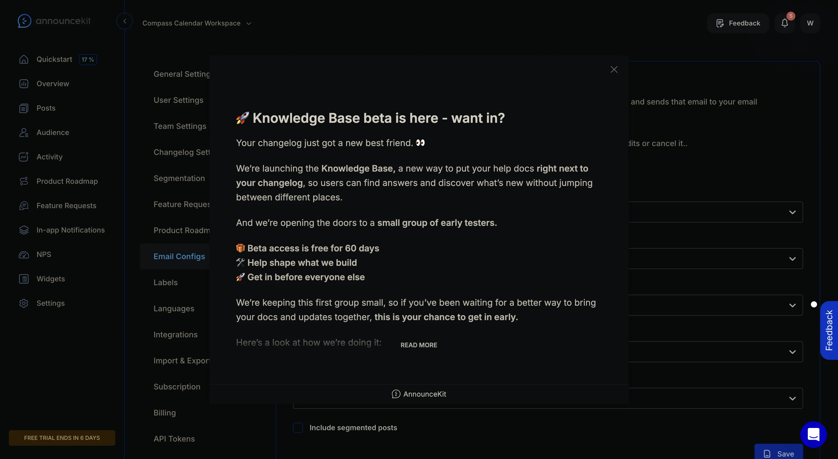The image size is (838, 459).
Task: Click the AnnounceKit logo icon
Action: tap(24, 21)
